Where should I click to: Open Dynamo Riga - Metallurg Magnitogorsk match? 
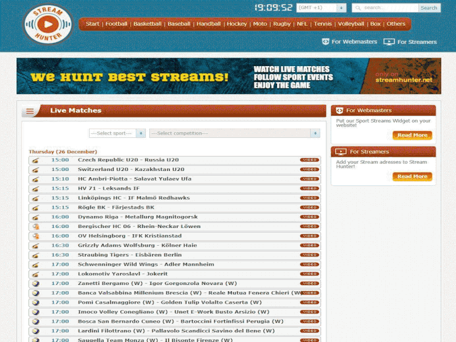(138, 217)
